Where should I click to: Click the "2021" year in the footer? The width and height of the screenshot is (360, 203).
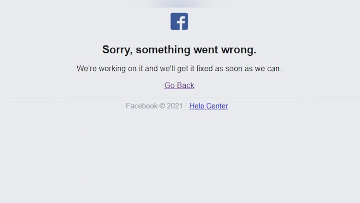click(x=175, y=106)
